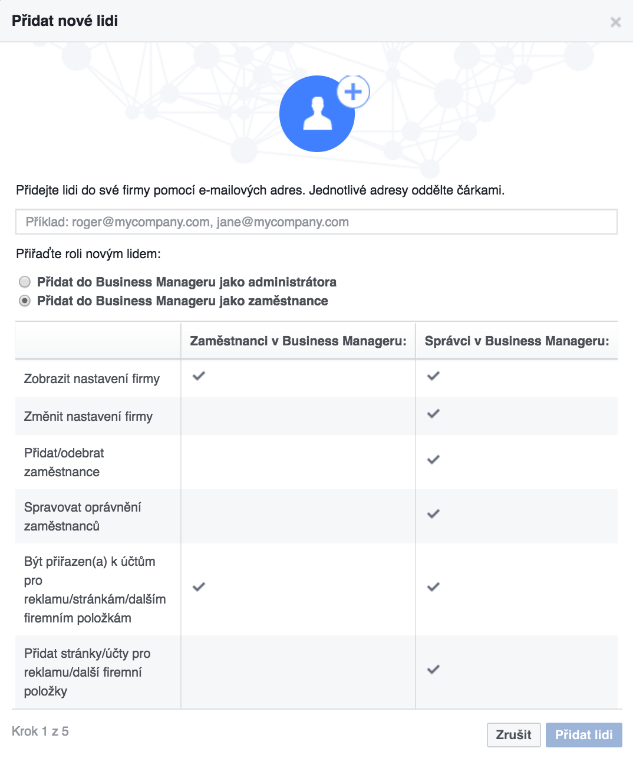Viewport: 633px width, 758px height.
Task: Click admin checkmark for Přidat stránky/účty
Action: (434, 669)
